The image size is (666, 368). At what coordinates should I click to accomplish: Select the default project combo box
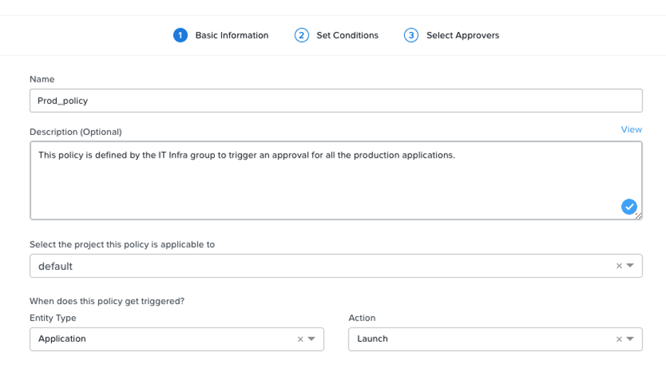pyautogui.click(x=336, y=266)
